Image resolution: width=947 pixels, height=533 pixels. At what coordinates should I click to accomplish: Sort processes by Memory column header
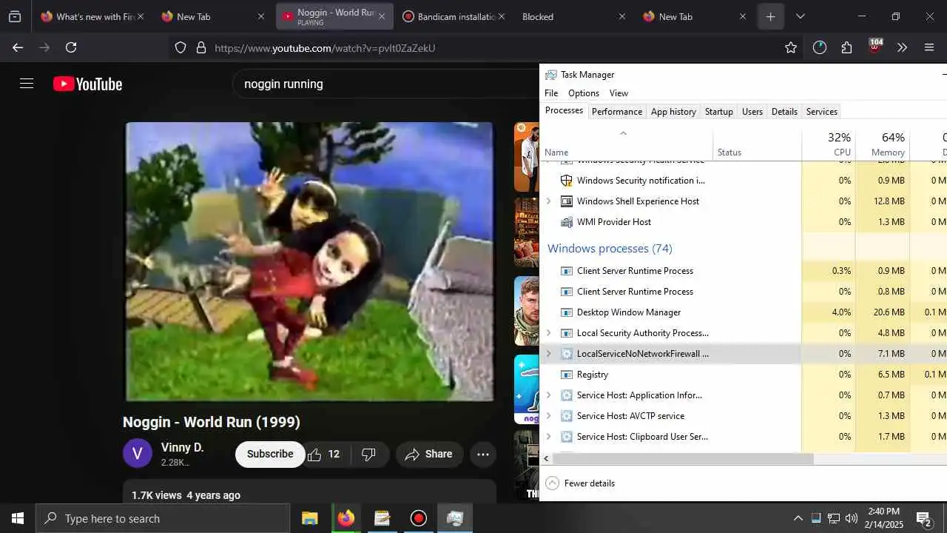[x=883, y=144]
